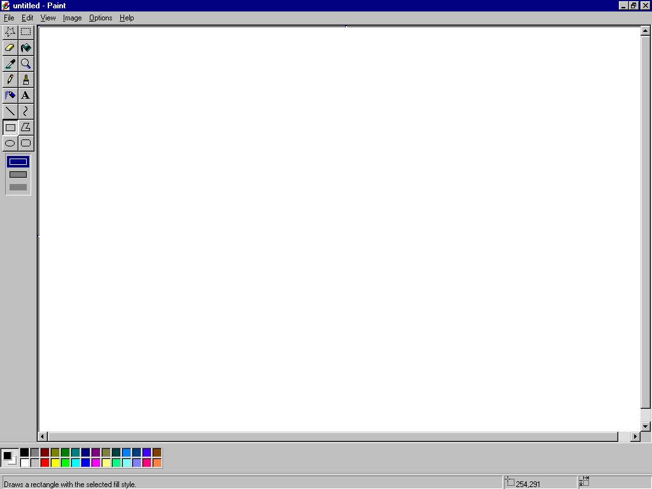Open the View menu

click(48, 18)
